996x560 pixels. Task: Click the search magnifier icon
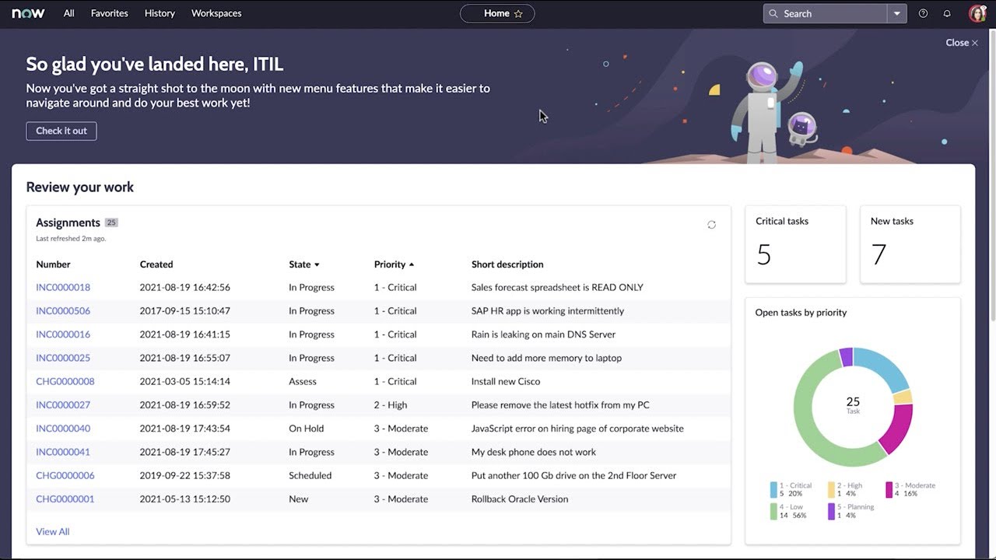click(x=773, y=13)
